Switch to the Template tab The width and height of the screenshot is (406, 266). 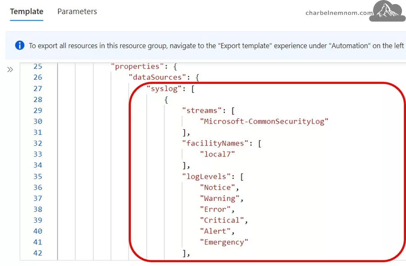coord(27,12)
